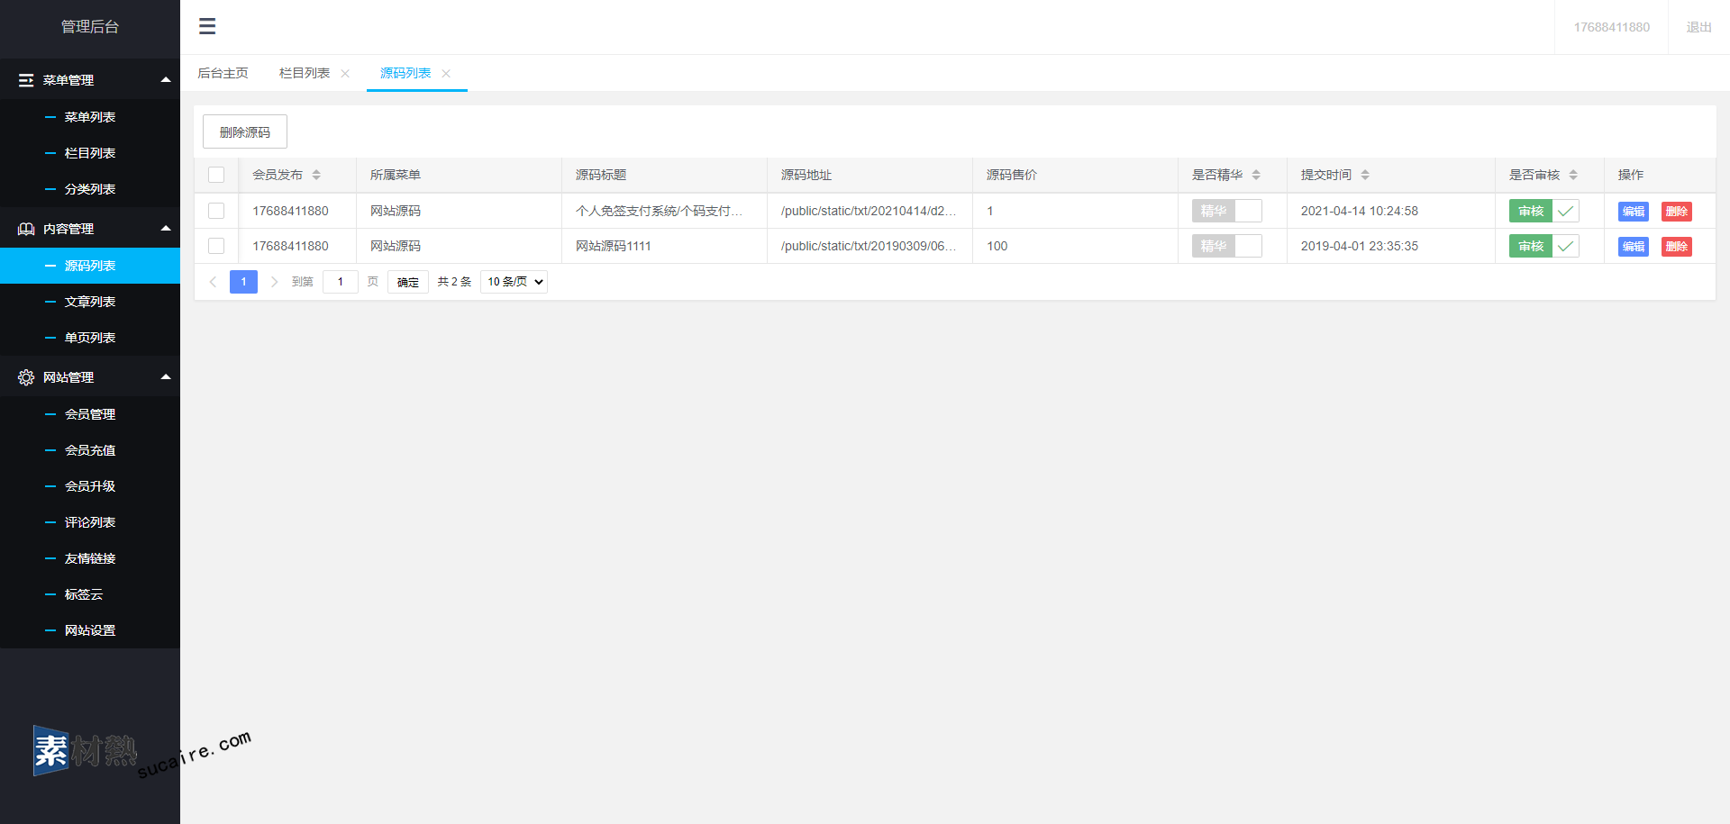Switch to the 后台主页 tab
The height and width of the screenshot is (824, 1730).
[223, 73]
